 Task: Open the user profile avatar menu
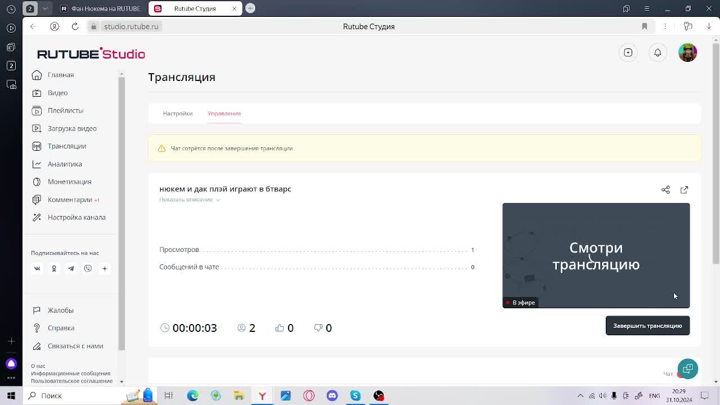[687, 52]
